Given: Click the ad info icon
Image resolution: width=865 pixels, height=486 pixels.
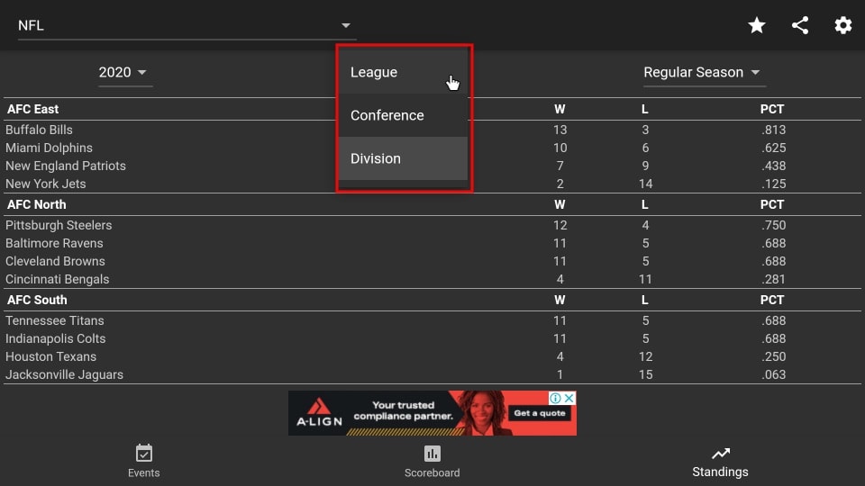Looking at the screenshot, I should (x=556, y=398).
